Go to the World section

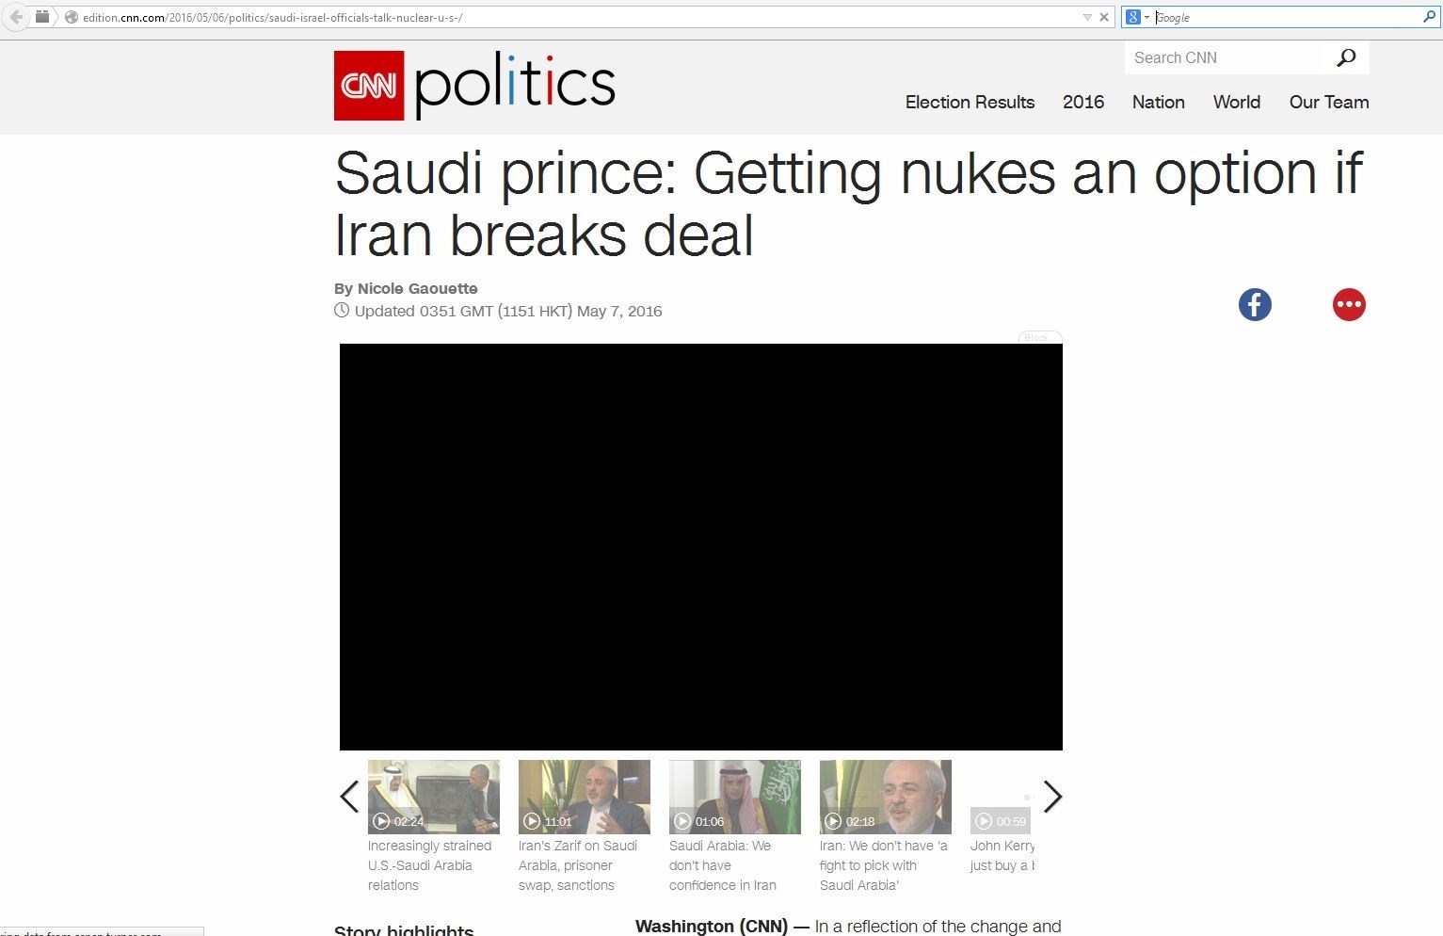pyautogui.click(x=1236, y=102)
